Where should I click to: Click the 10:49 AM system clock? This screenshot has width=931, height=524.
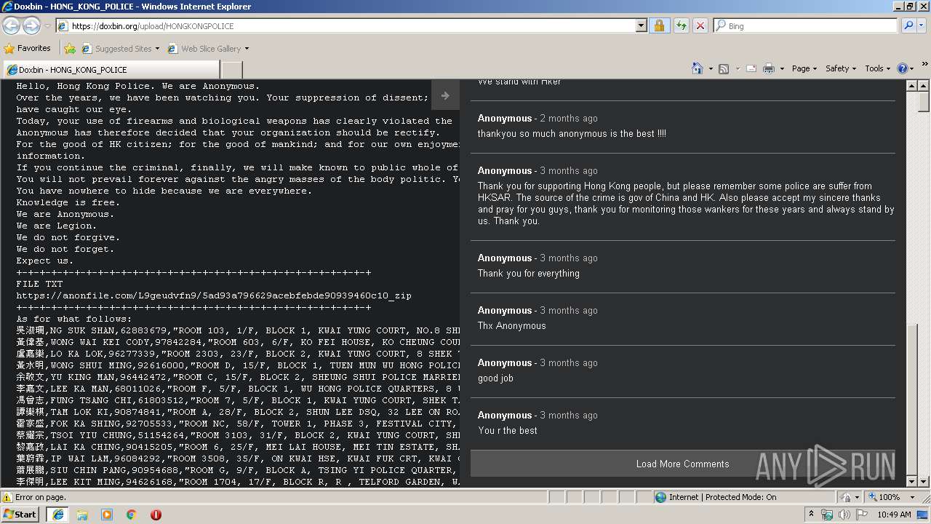(894, 515)
